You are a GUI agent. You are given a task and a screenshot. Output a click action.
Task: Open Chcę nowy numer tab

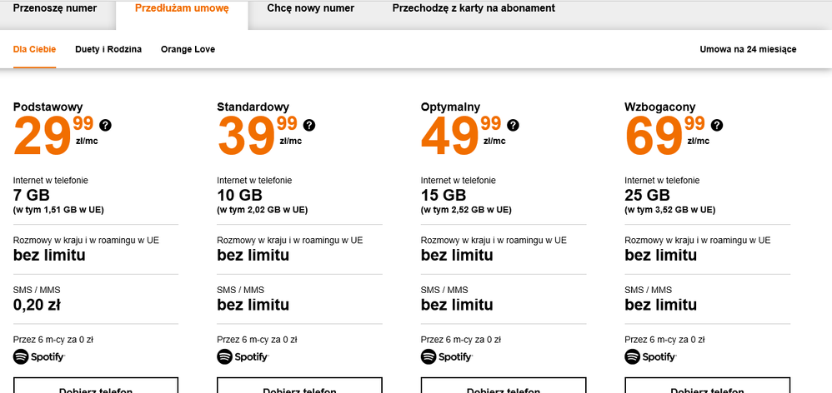pyautogui.click(x=310, y=9)
